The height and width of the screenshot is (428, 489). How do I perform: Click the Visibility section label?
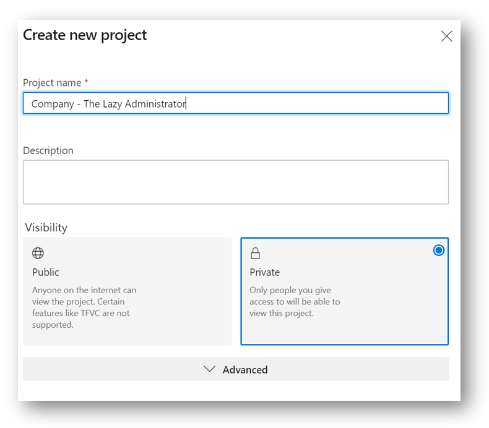coord(46,228)
